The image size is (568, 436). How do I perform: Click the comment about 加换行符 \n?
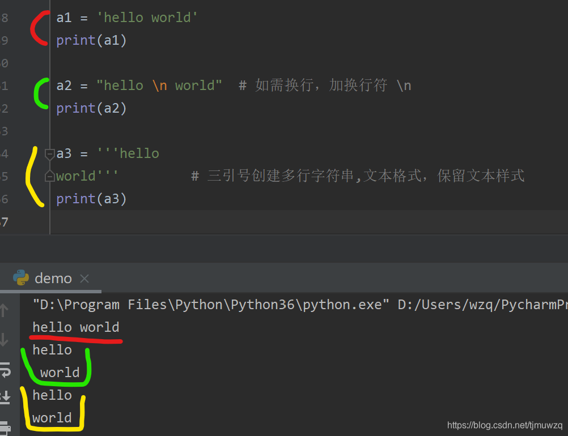pos(325,86)
